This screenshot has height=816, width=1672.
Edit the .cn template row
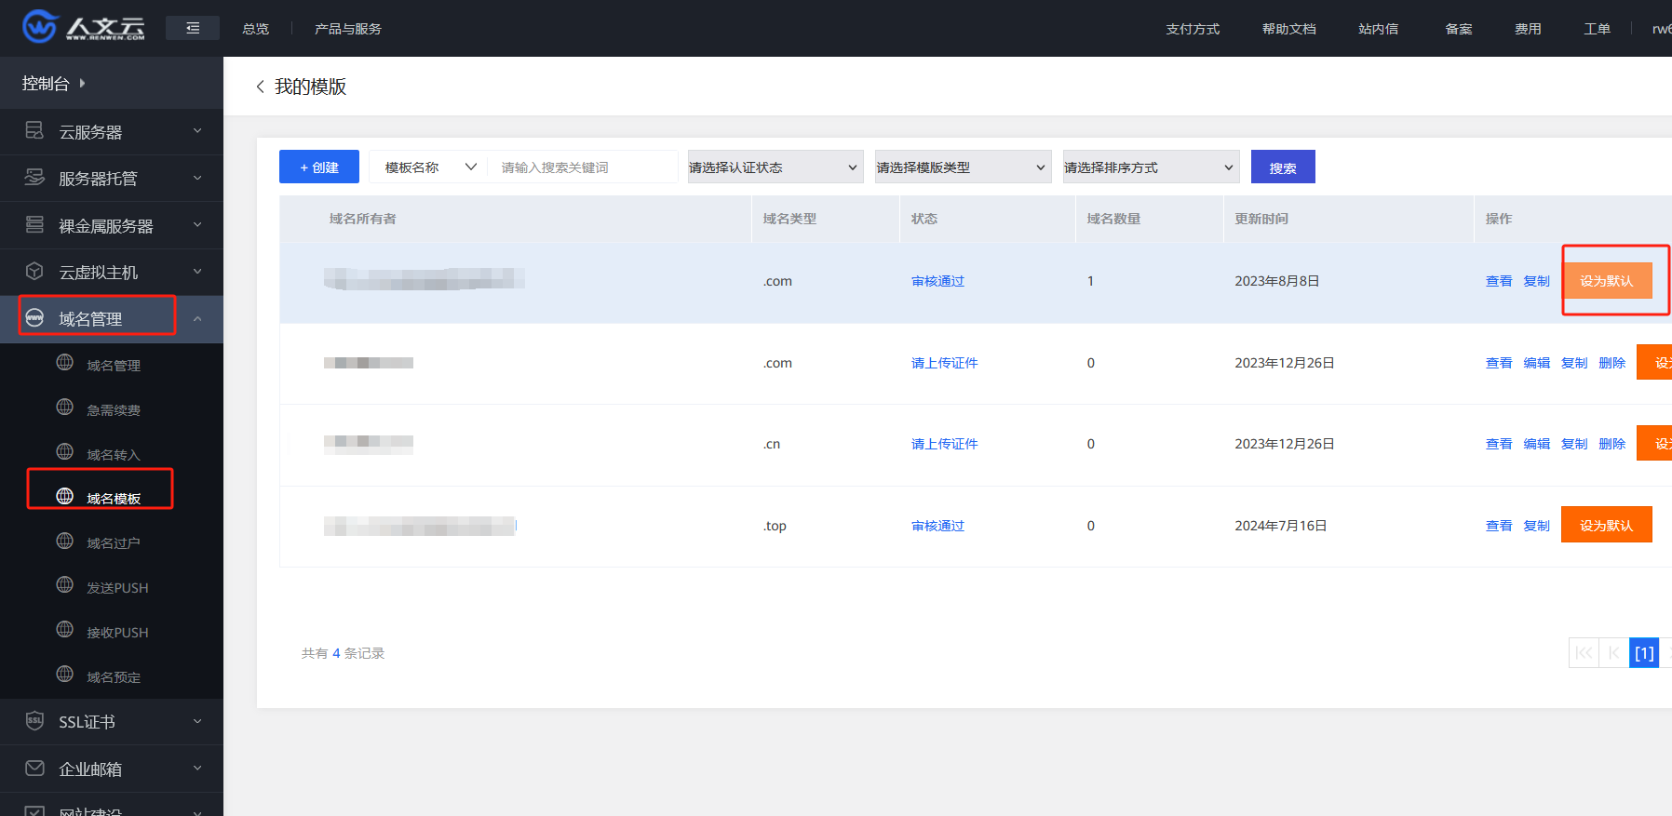click(x=1537, y=444)
